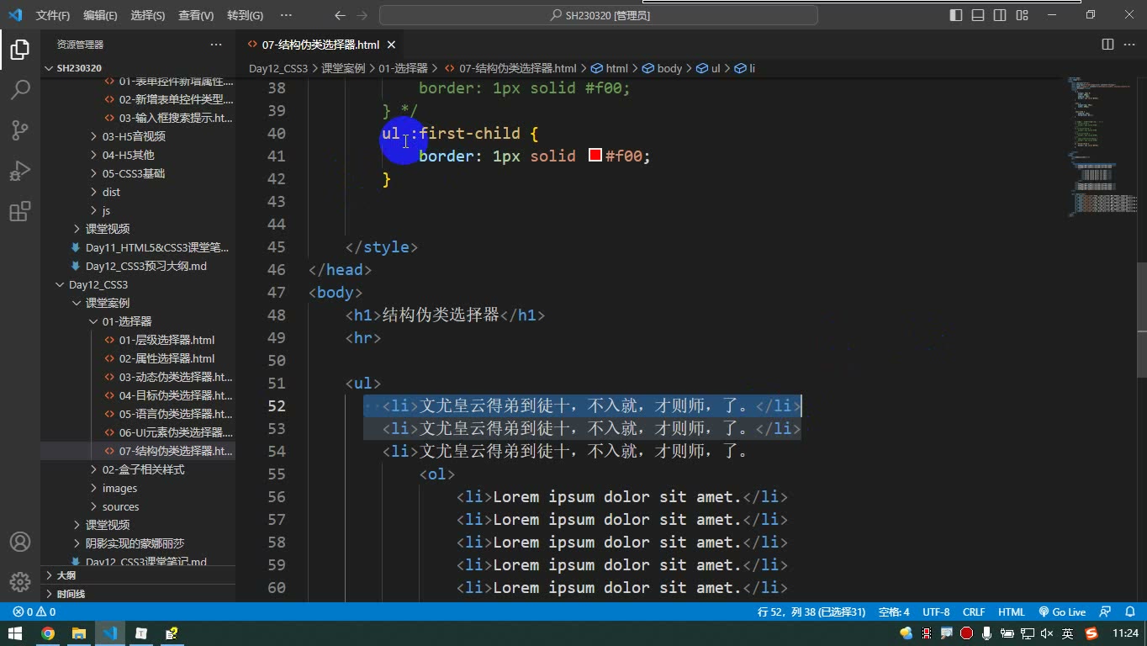
Task: Close the 07-结构伪类选择器.html tab
Action: coord(392,45)
